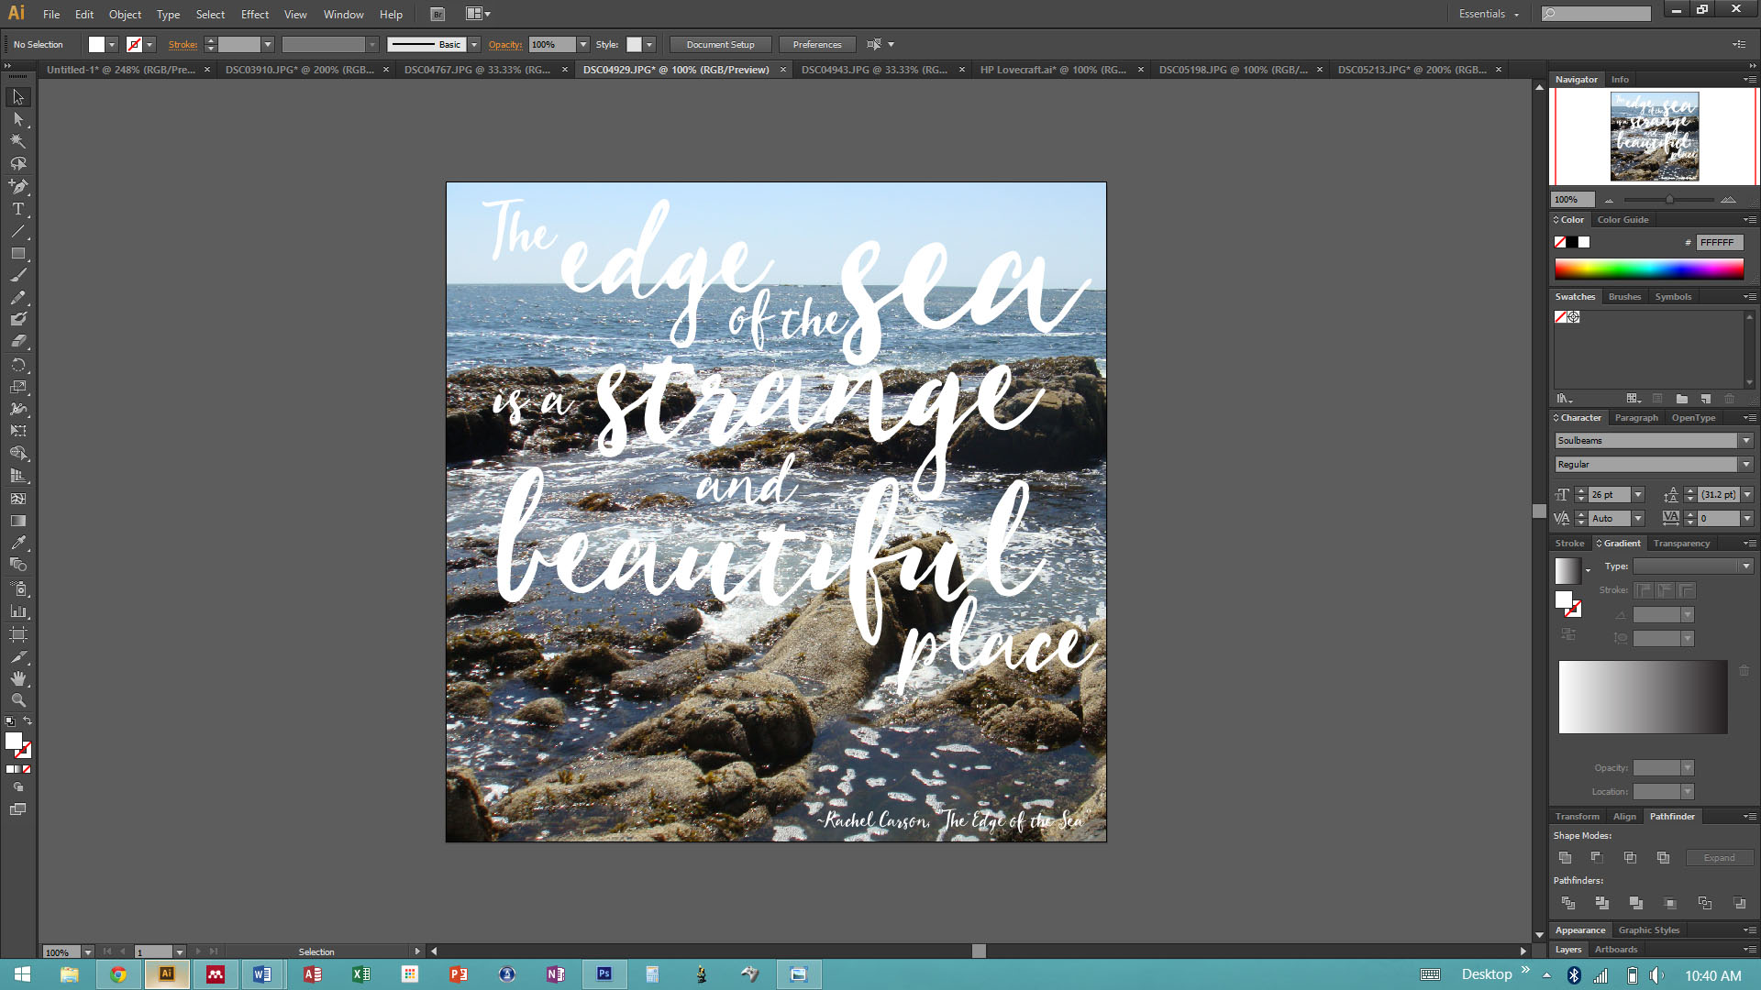
Task: Select the Hand tool
Action: [x=18, y=678]
